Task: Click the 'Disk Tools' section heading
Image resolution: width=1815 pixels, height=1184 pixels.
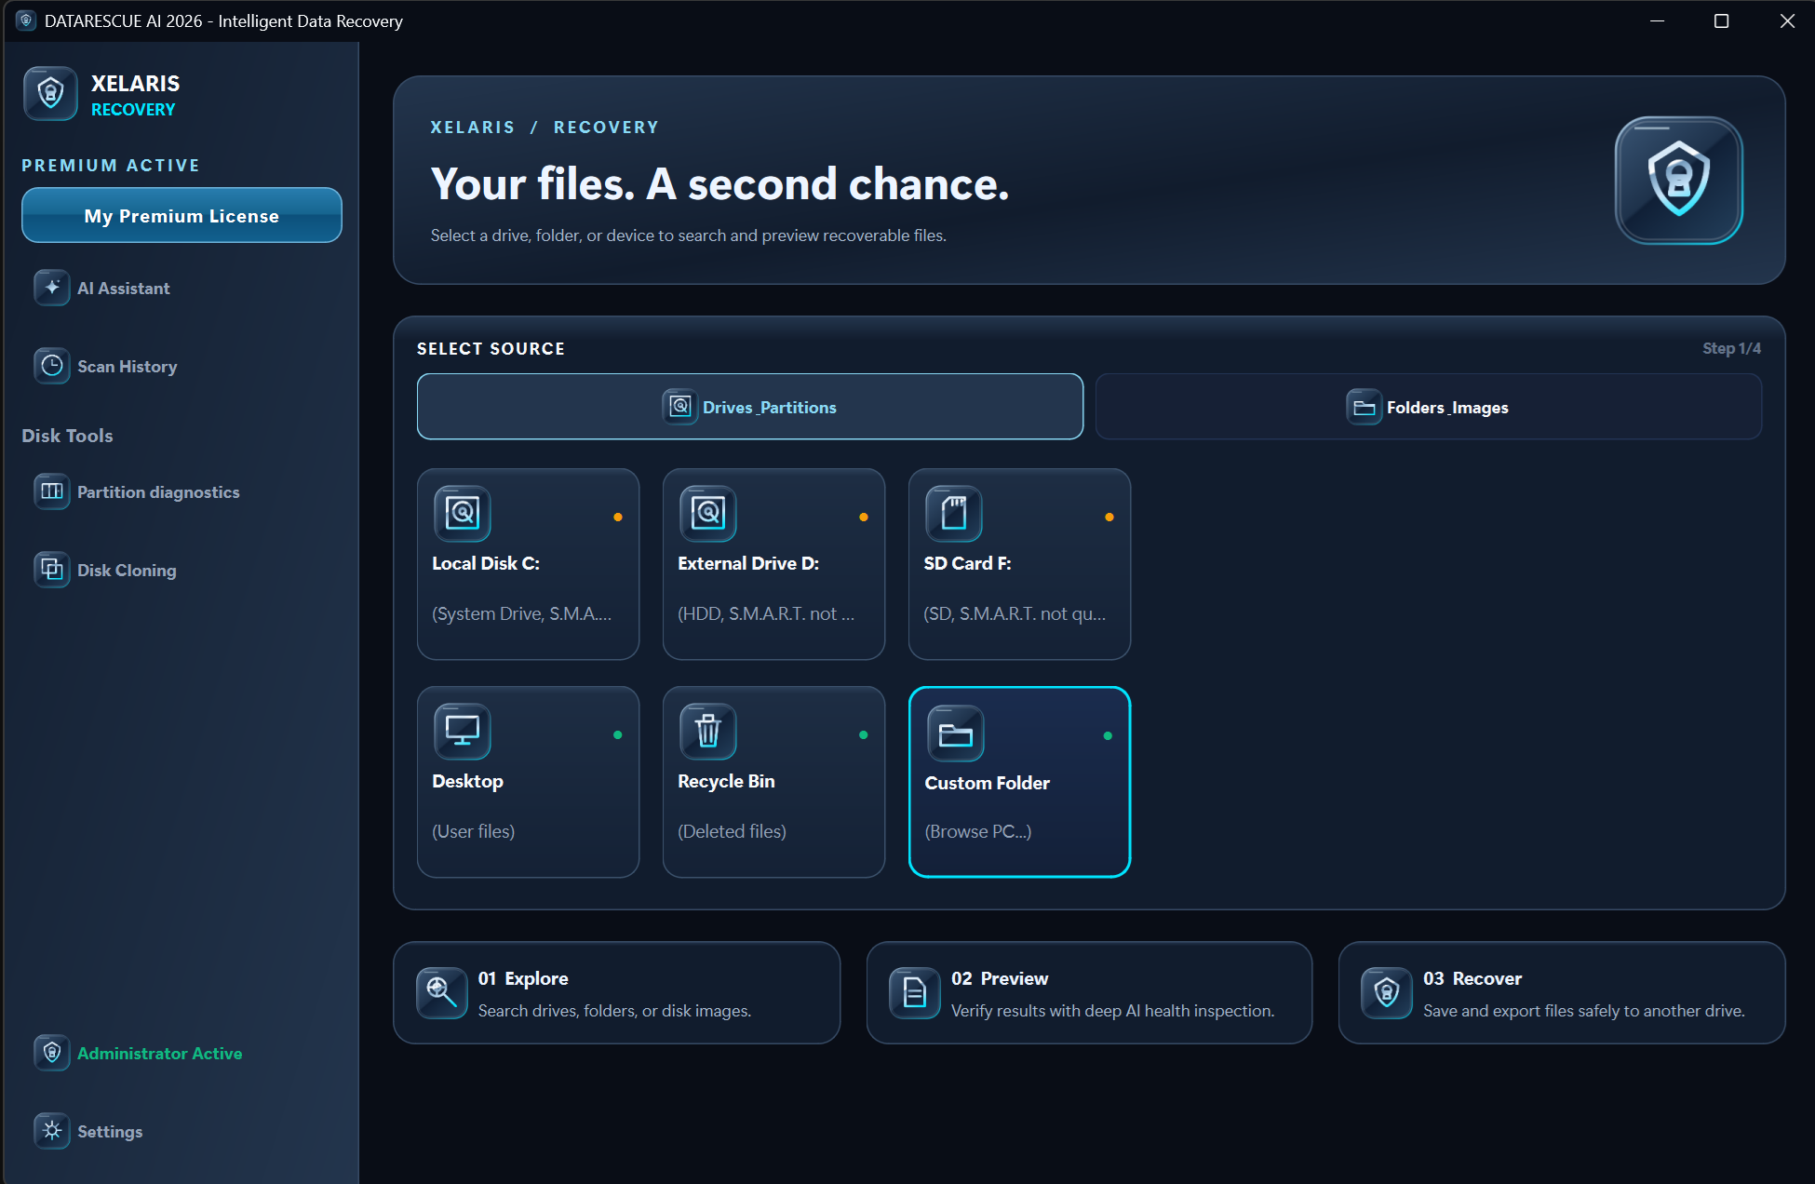Action: click(67, 435)
